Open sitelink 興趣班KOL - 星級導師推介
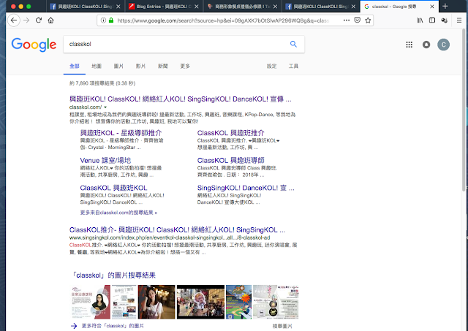 coord(121,133)
